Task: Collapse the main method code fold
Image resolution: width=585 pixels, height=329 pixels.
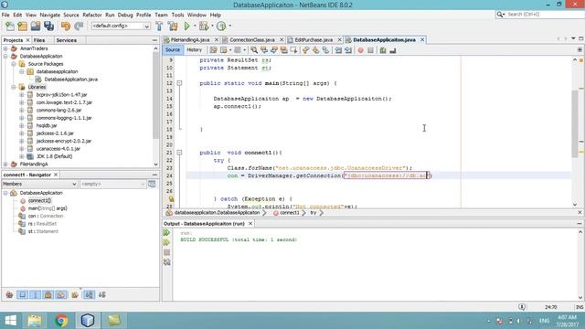Action: pyautogui.click(x=179, y=83)
